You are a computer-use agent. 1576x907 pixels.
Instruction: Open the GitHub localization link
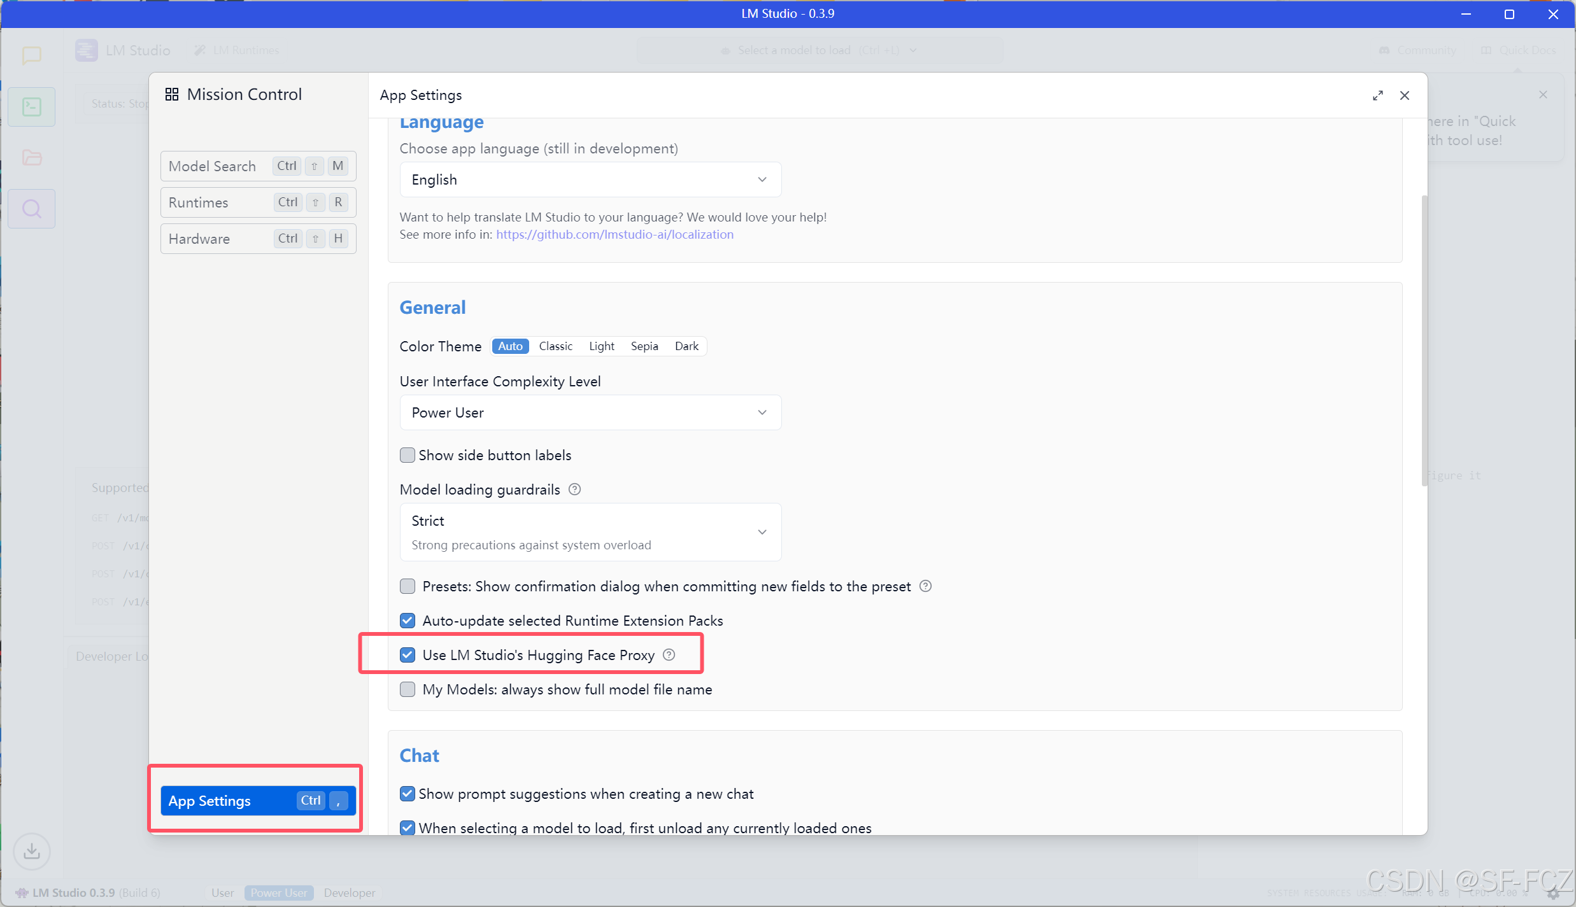pos(614,234)
